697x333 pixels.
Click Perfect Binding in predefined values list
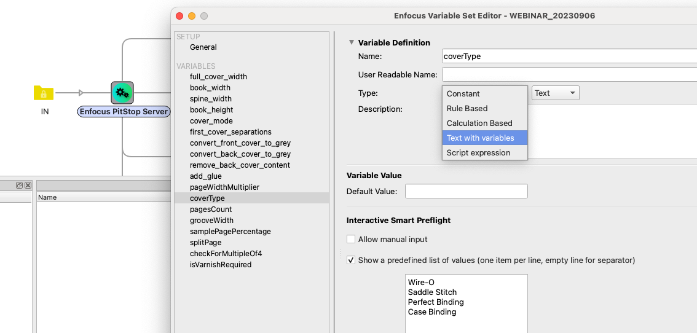point(436,302)
